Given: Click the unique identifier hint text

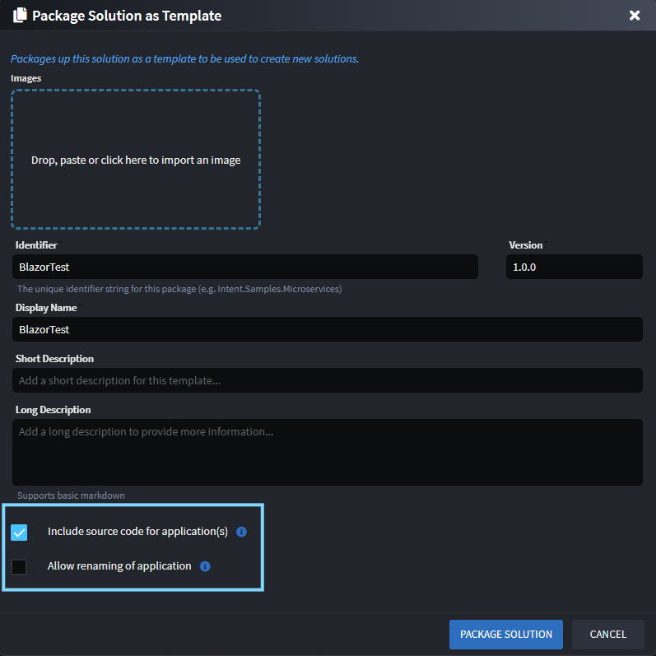Looking at the screenshot, I should coord(179,289).
